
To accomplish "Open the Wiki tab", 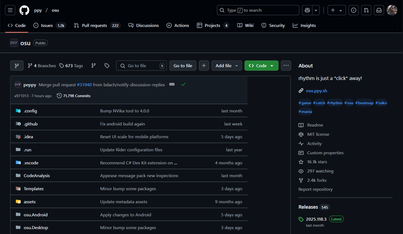I will tap(245, 25).
